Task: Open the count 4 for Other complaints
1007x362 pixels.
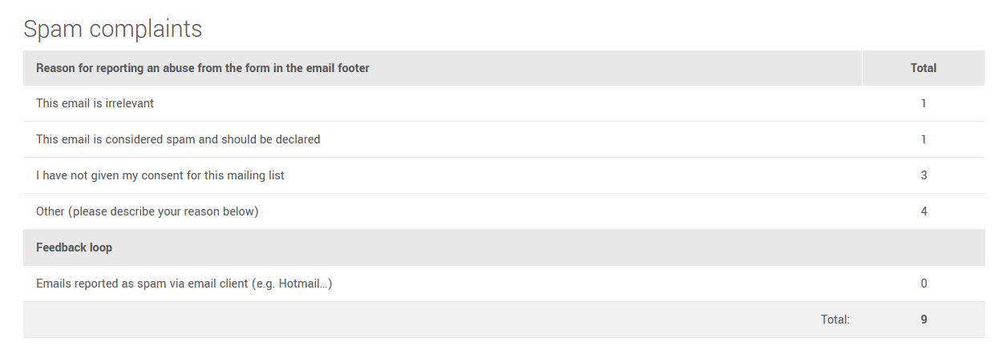Action: pos(924,211)
